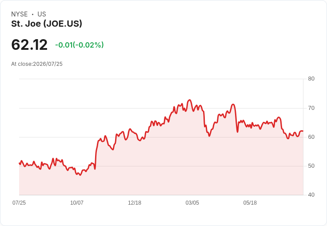Viewport: 327px width, 226px height.
Task: Click the starting point of the price line
Action: 20,163
